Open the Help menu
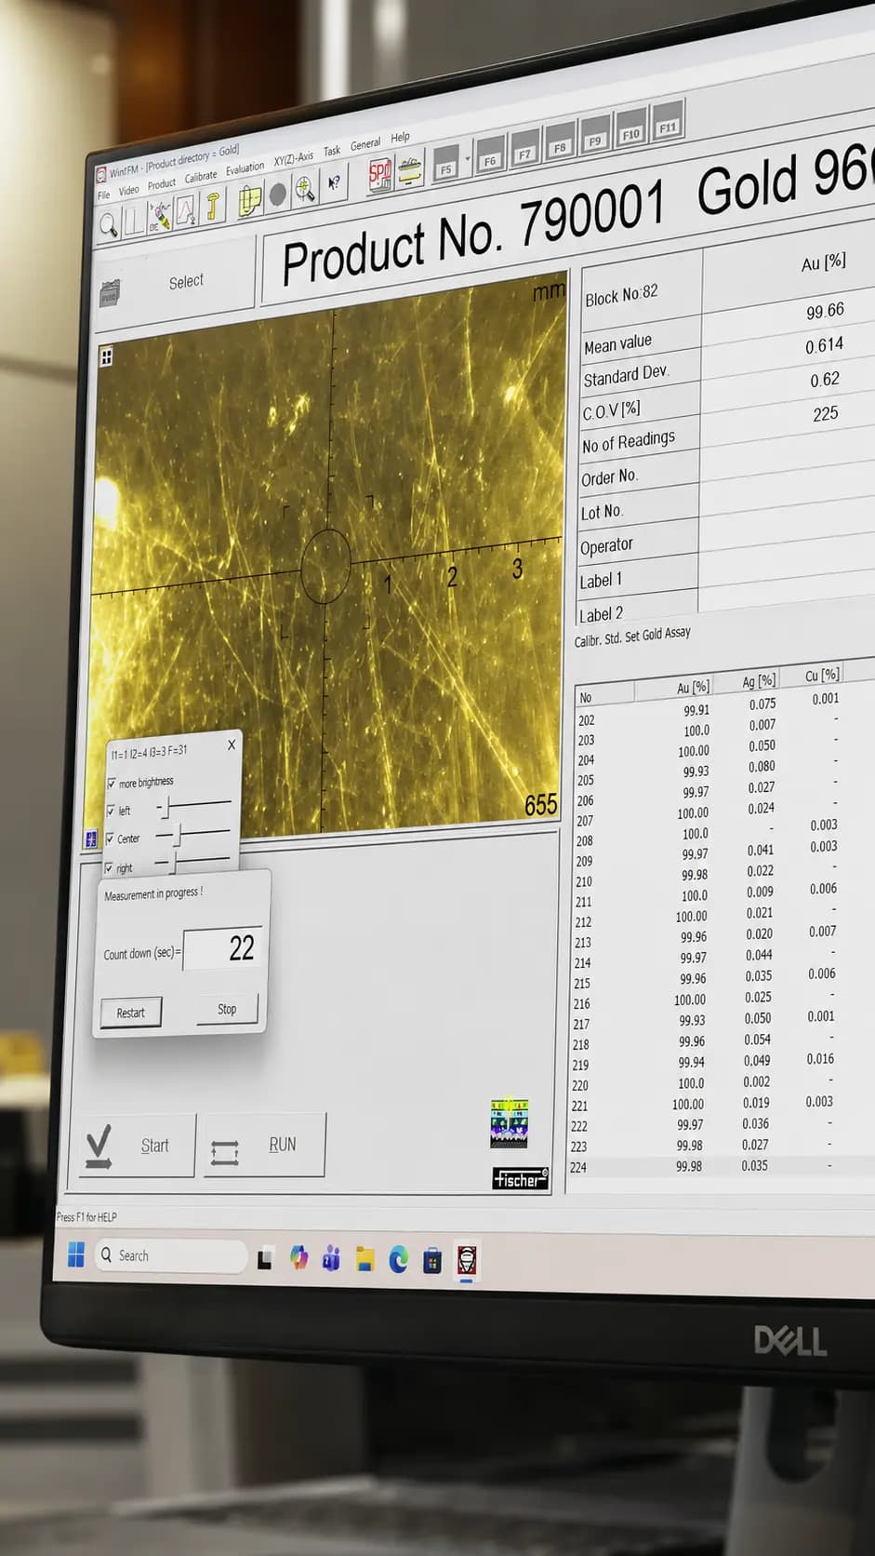This screenshot has height=1556, width=875. point(400,137)
